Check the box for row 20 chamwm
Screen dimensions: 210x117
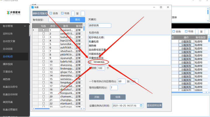coord(44,96)
